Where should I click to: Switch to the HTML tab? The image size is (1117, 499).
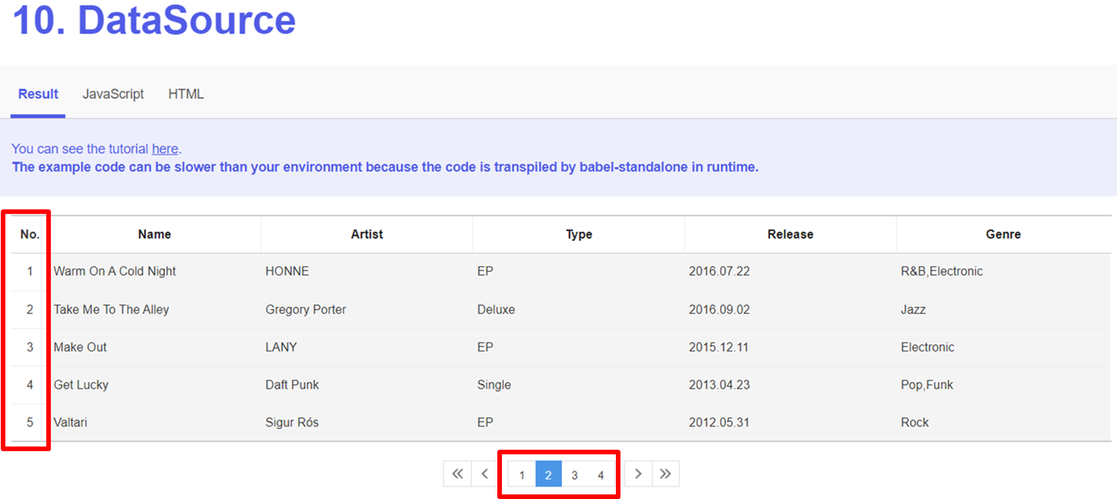186,93
